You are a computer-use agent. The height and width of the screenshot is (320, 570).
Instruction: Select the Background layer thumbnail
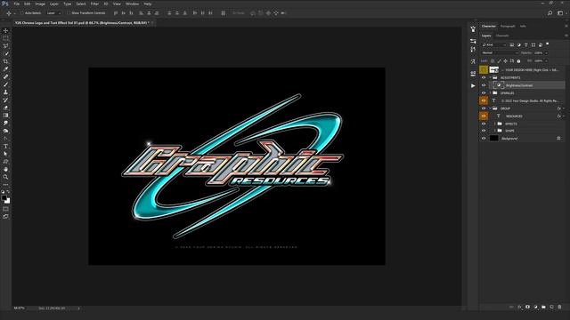click(493, 139)
